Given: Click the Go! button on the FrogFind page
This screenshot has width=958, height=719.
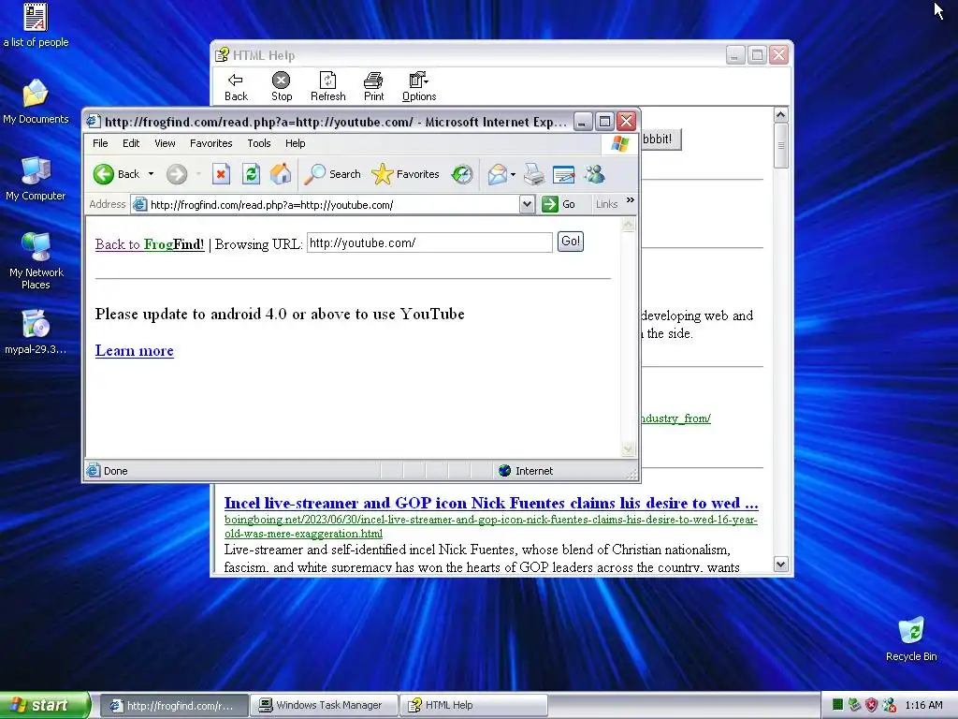Looking at the screenshot, I should (571, 242).
